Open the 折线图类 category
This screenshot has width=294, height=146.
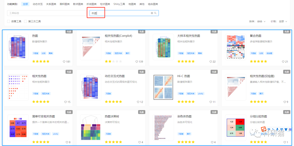click(91, 4)
